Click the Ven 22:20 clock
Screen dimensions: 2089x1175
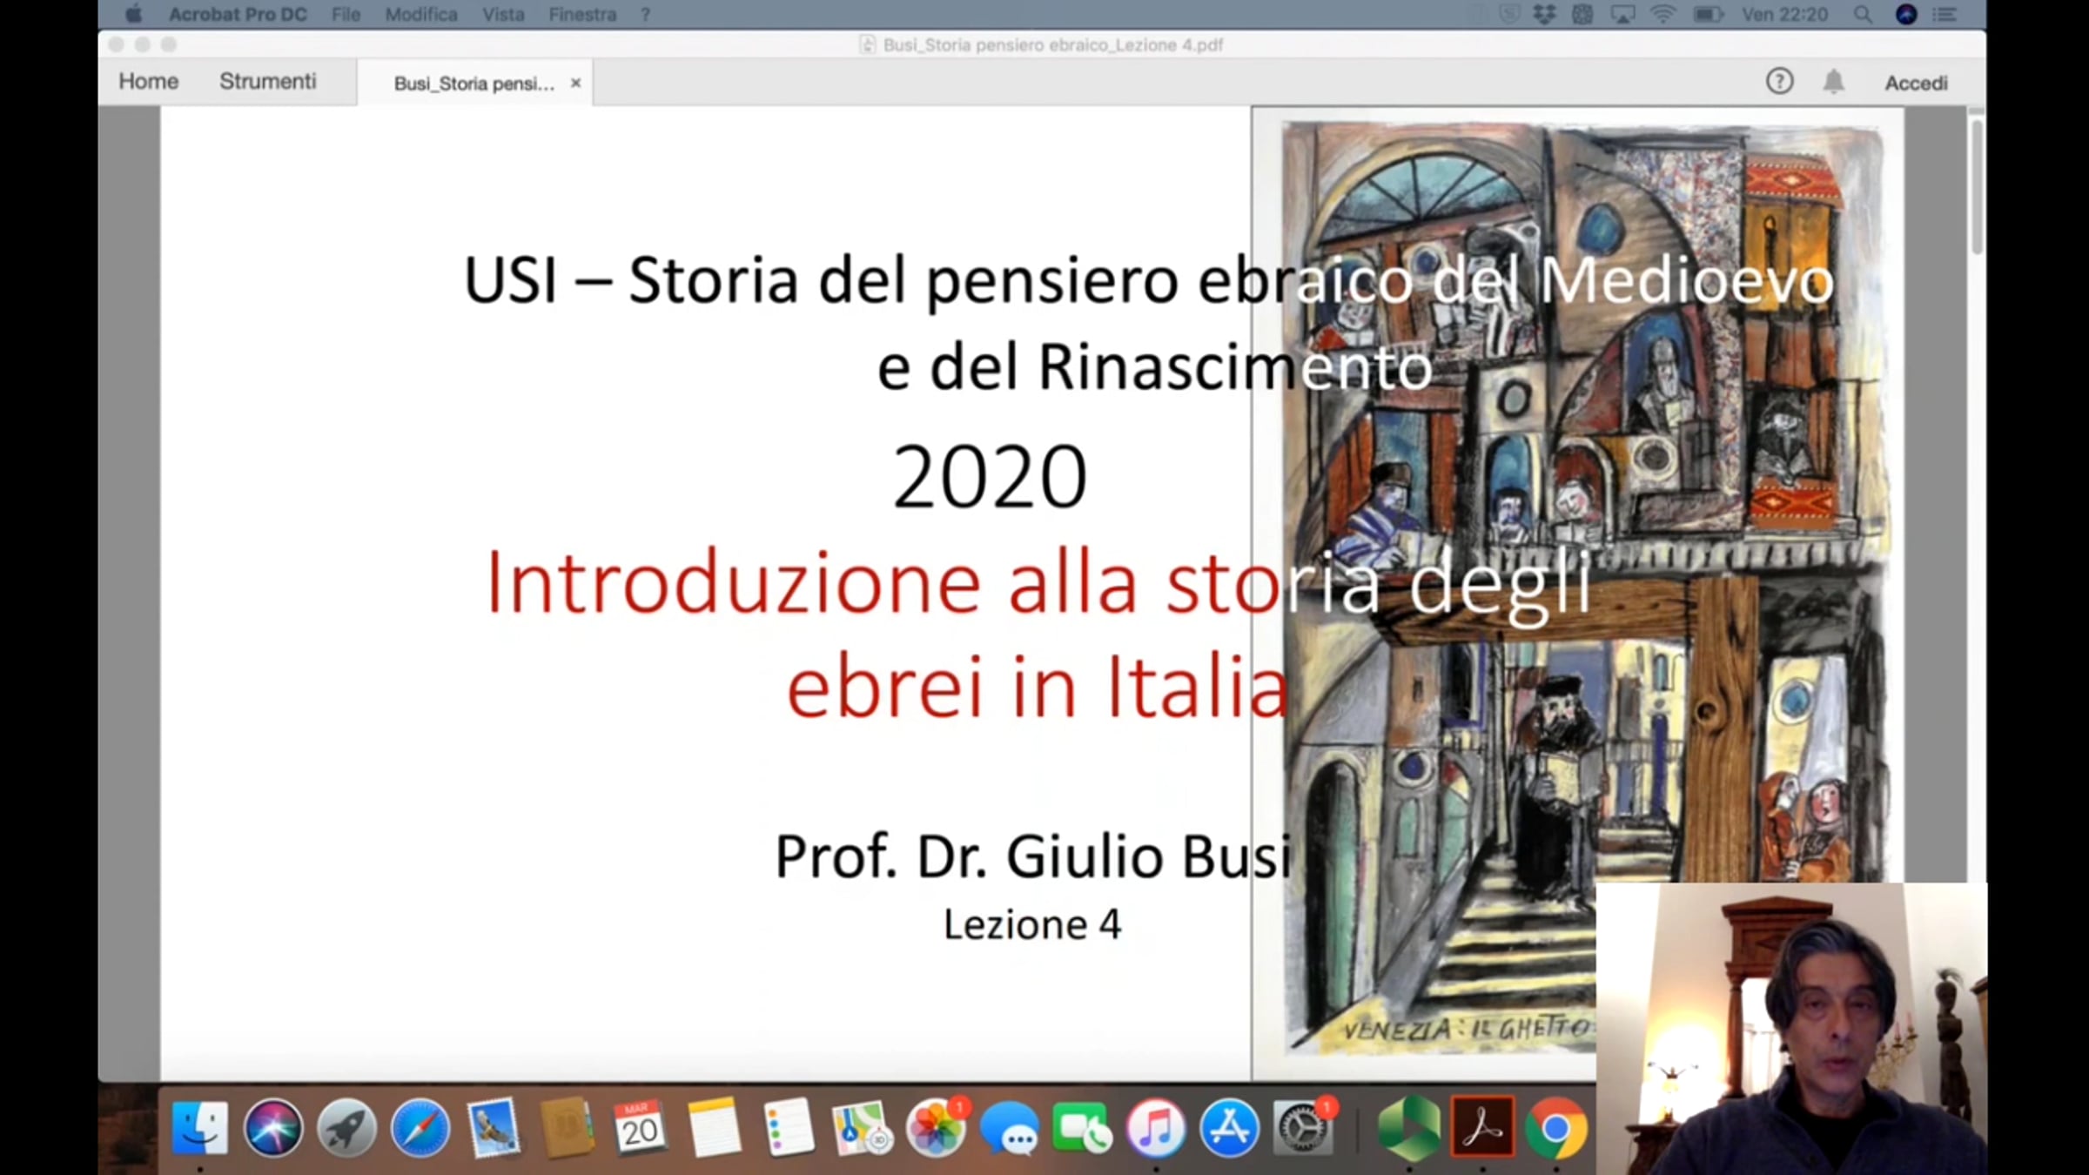1784,15
